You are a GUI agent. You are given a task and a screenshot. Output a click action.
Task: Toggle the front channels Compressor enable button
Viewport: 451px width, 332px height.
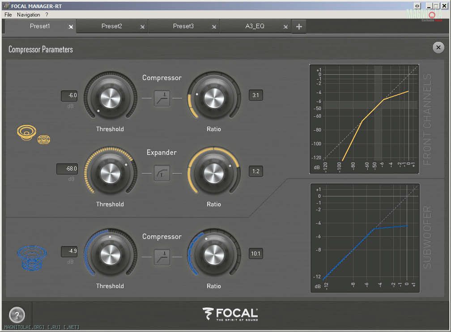pyautogui.click(x=162, y=98)
